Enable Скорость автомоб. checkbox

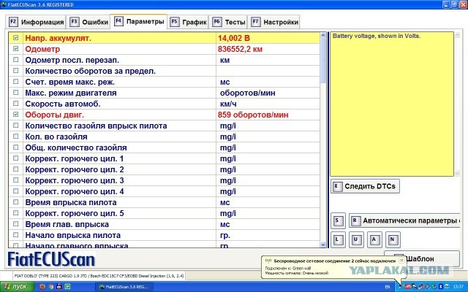(x=16, y=104)
